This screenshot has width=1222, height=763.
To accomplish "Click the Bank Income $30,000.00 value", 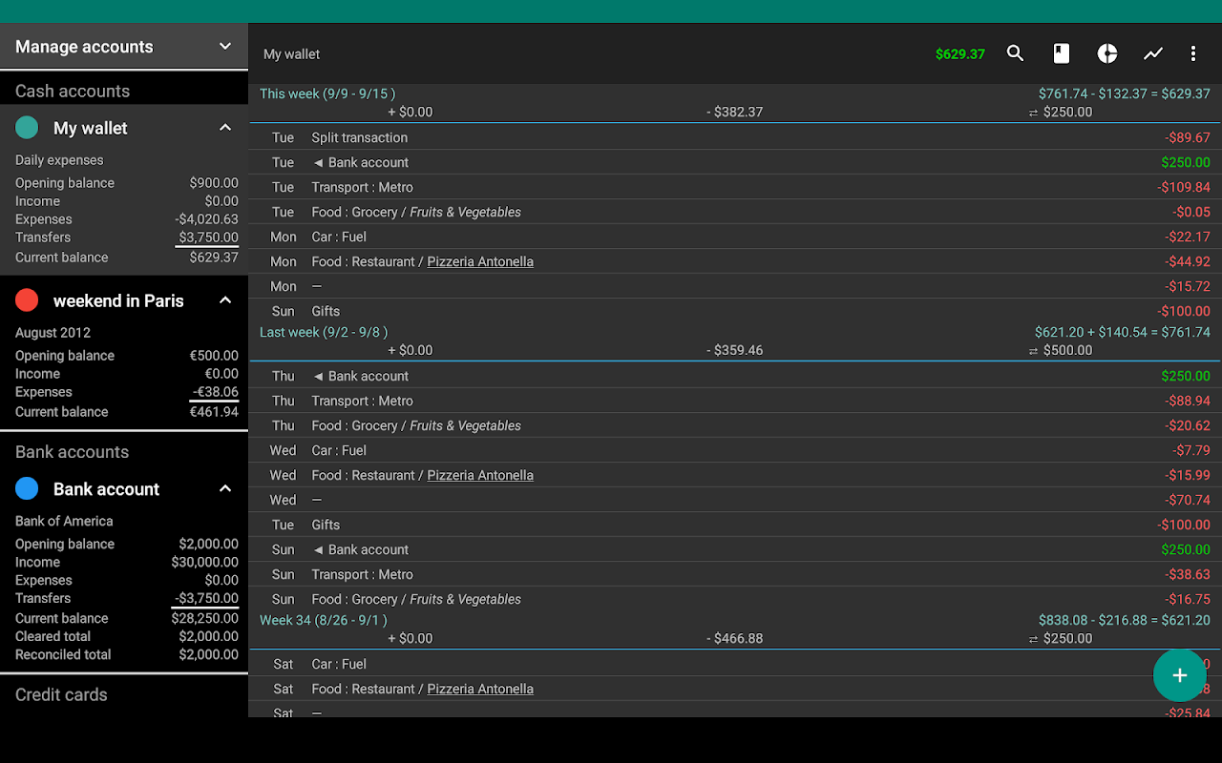I will [x=204, y=562].
